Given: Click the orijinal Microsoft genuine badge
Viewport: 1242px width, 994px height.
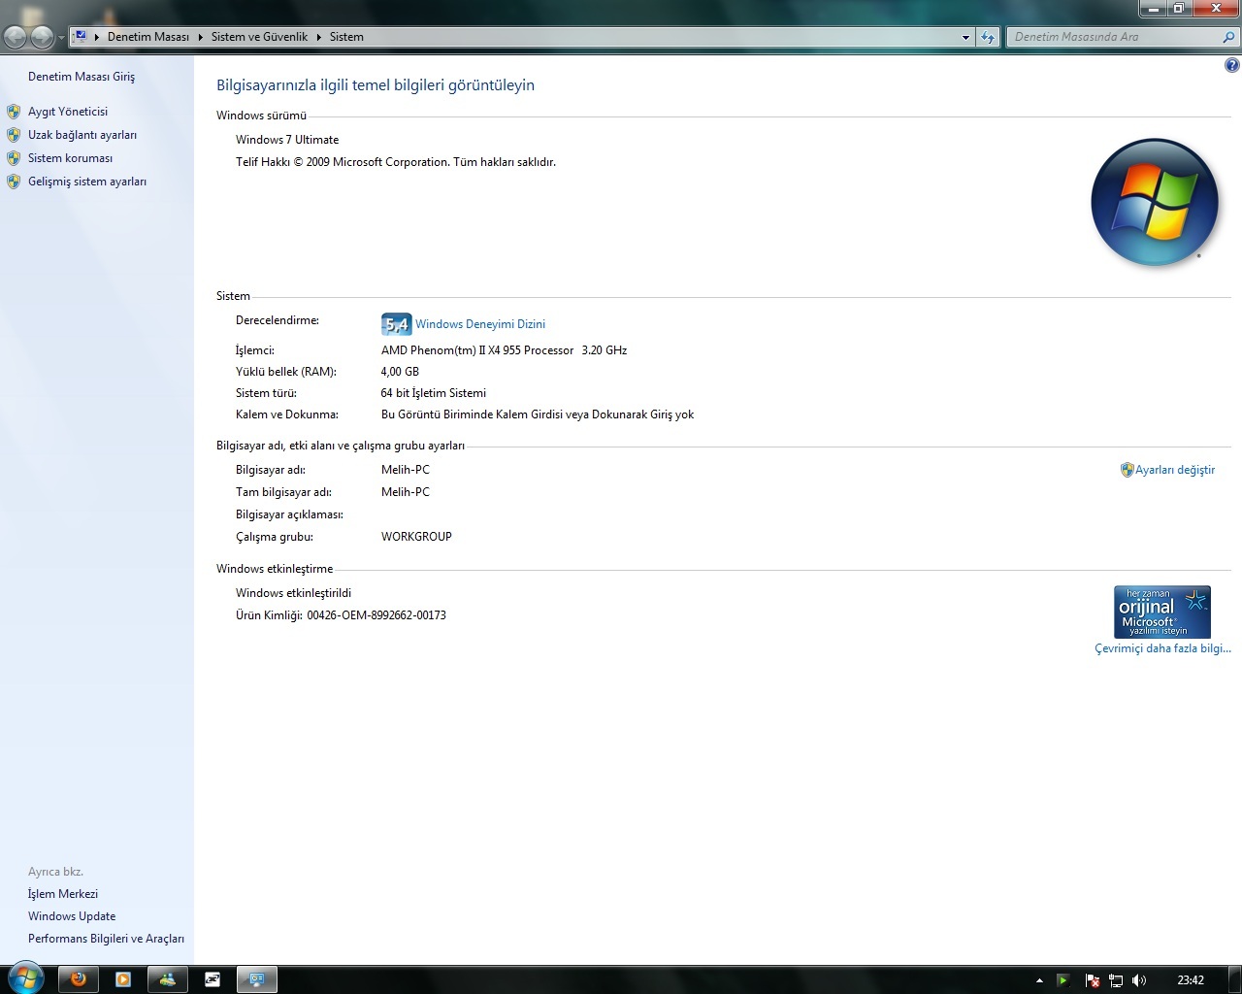Looking at the screenshot, I should point(1162,612).
